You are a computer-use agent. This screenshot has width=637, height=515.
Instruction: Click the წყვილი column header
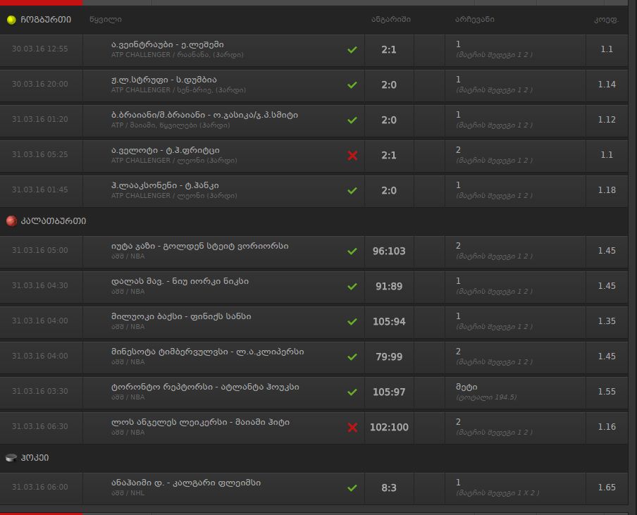coord(106,20)
